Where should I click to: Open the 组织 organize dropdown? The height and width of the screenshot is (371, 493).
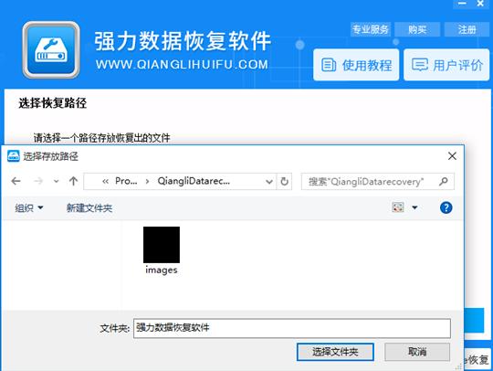click(29, 207)
